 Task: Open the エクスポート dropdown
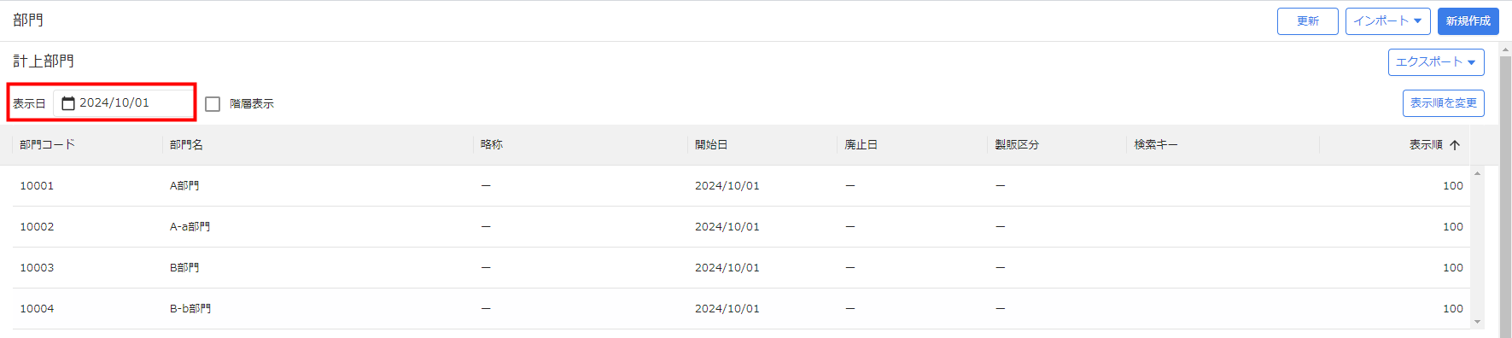point(1436,62)
